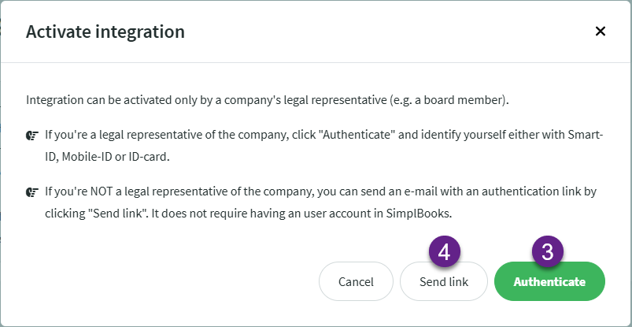Click the Authenticate button
The height and width of the screenshot is (327, 632).
pyautogui.click(x=549, y=281)
